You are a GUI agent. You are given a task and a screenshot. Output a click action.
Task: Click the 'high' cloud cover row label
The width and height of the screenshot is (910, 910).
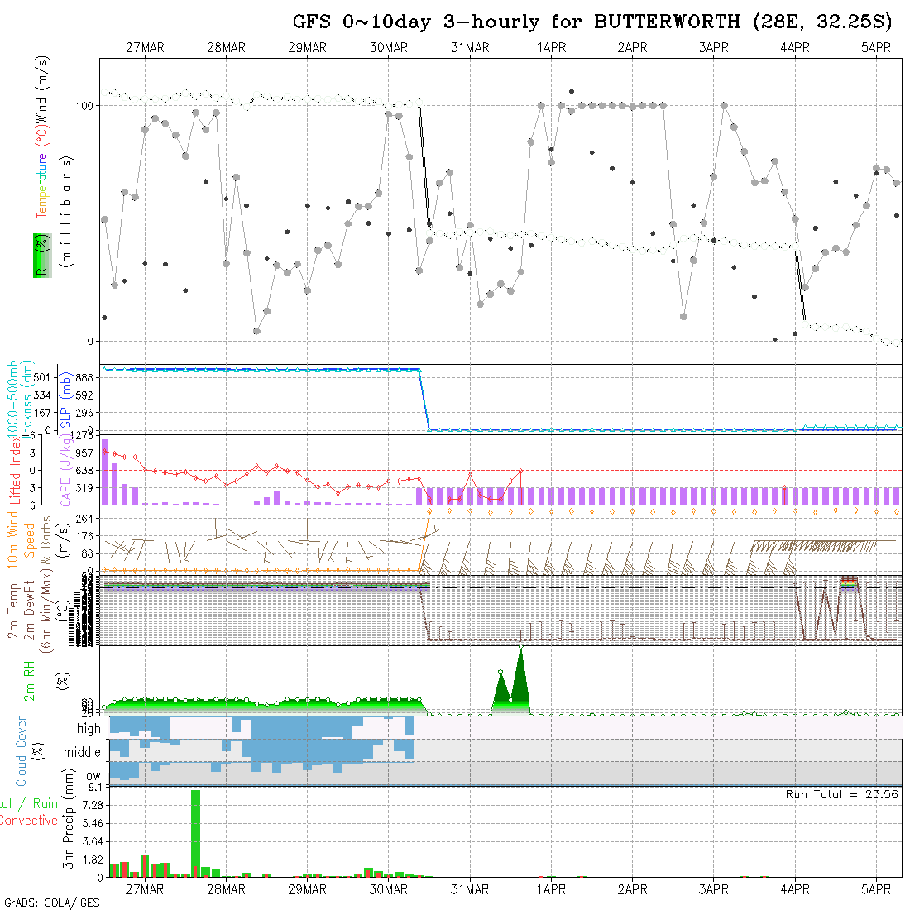(89, 729)
